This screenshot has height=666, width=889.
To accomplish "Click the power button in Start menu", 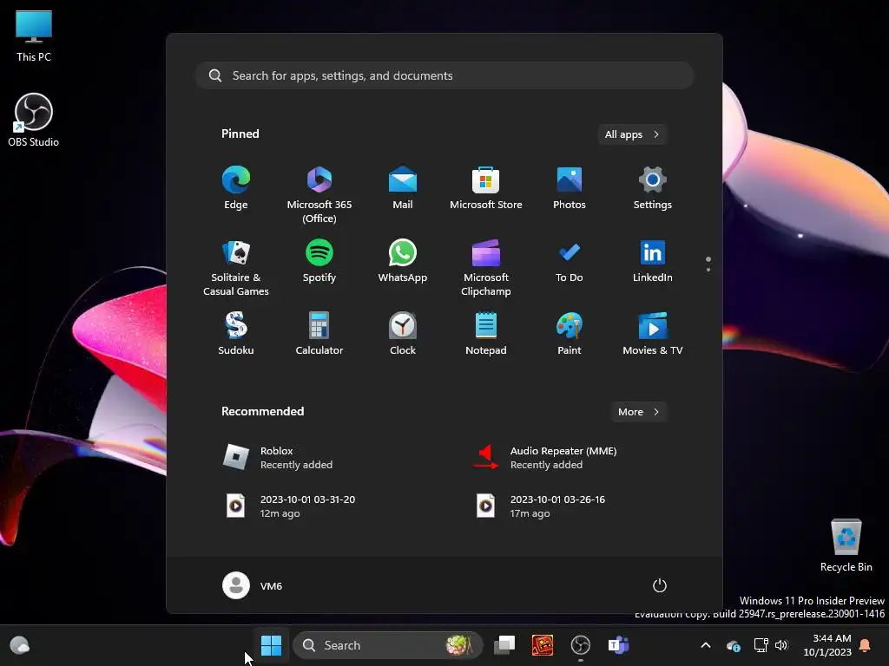I will 660,585.
